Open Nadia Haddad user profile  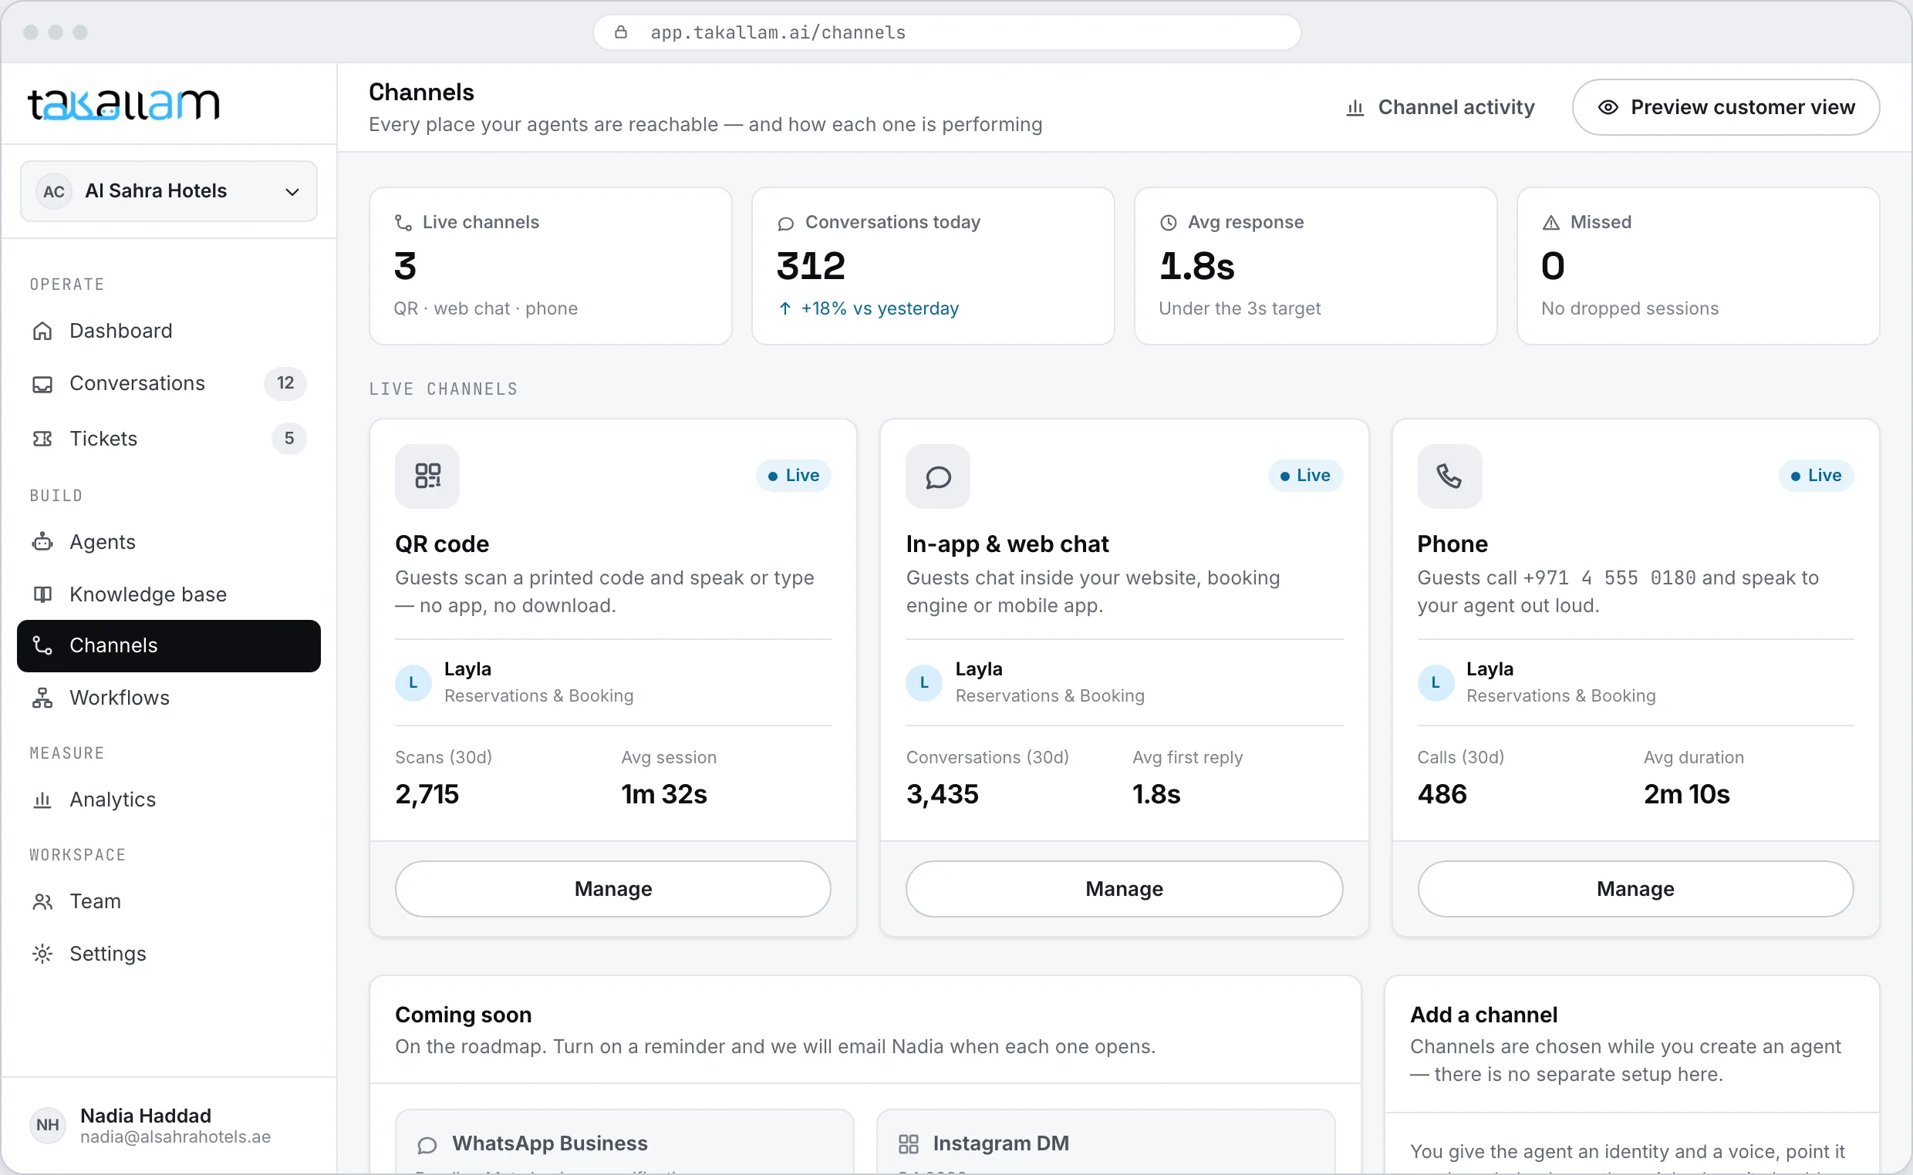pos(169,1125)
